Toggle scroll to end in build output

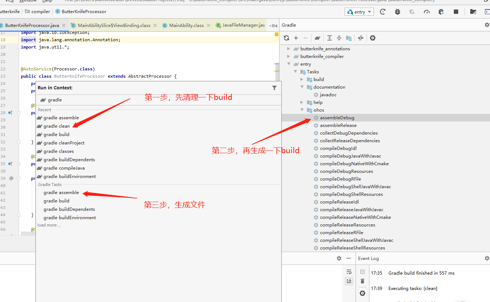pos(349,281)
